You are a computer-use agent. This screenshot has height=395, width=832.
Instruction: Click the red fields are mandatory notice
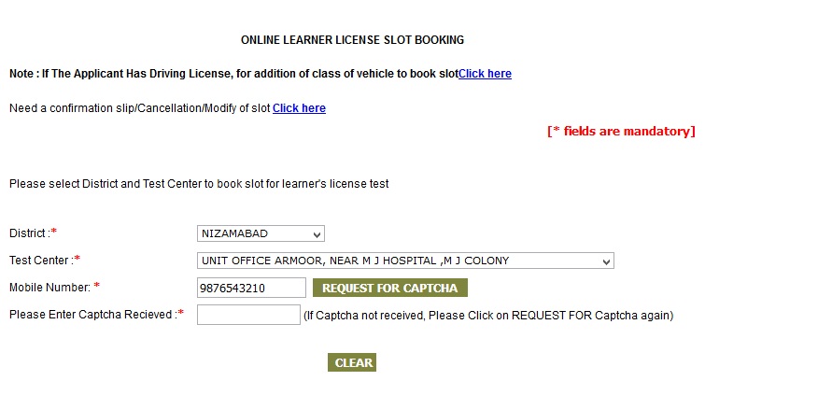pyautogui.click(x=621, y=132)
